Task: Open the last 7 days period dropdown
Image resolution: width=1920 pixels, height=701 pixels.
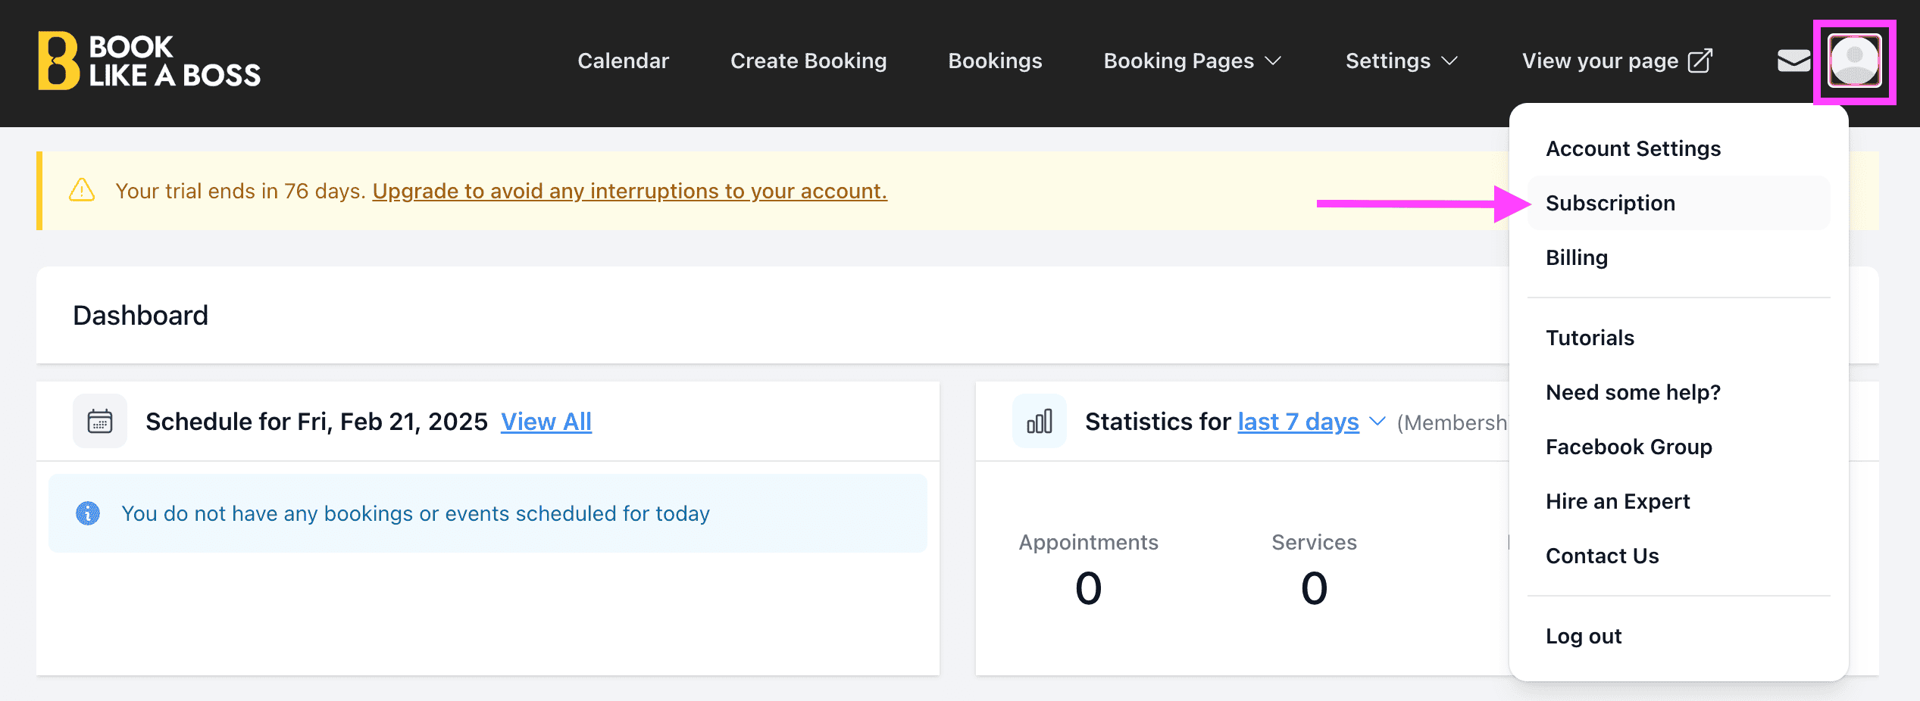Action: click(1311, 422)
